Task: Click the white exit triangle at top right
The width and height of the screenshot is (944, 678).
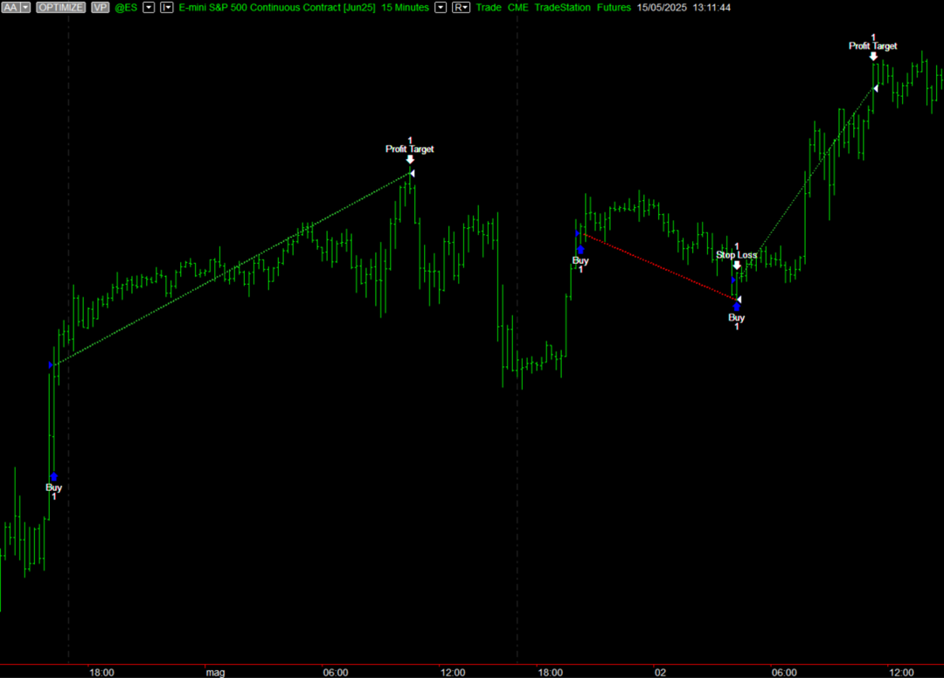Action: (875, 87)
